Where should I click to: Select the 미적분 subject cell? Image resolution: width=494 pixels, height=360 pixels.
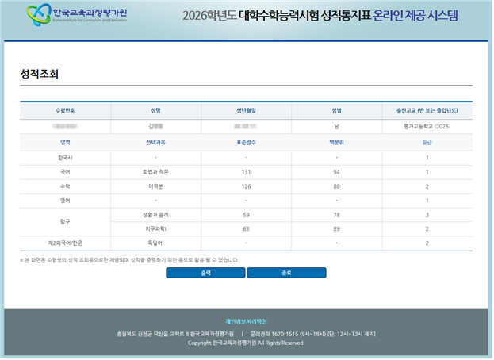[155, 186]
